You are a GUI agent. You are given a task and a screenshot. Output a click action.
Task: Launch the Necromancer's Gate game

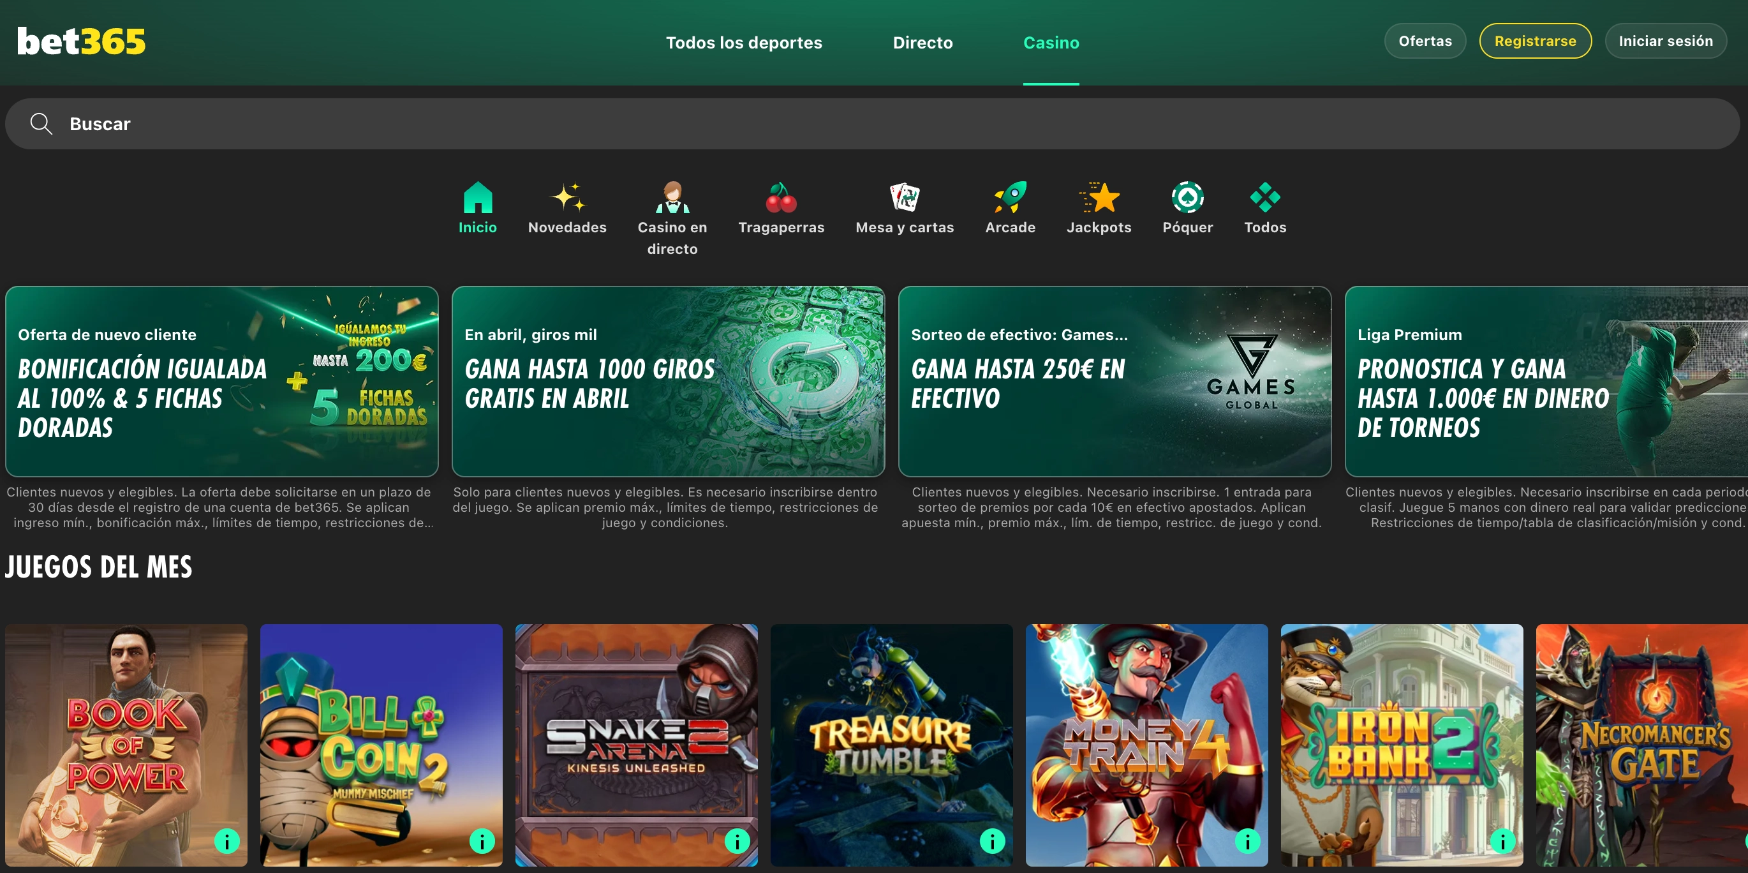tap(1642, 745)
